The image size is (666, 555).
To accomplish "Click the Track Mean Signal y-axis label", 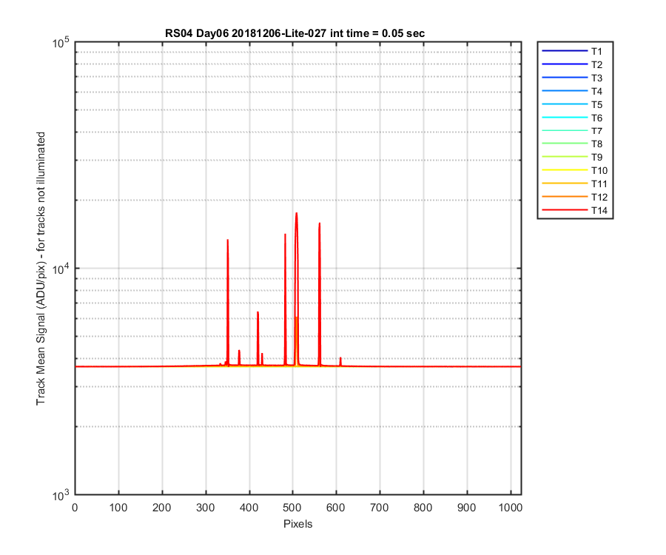I will (41, 269).
